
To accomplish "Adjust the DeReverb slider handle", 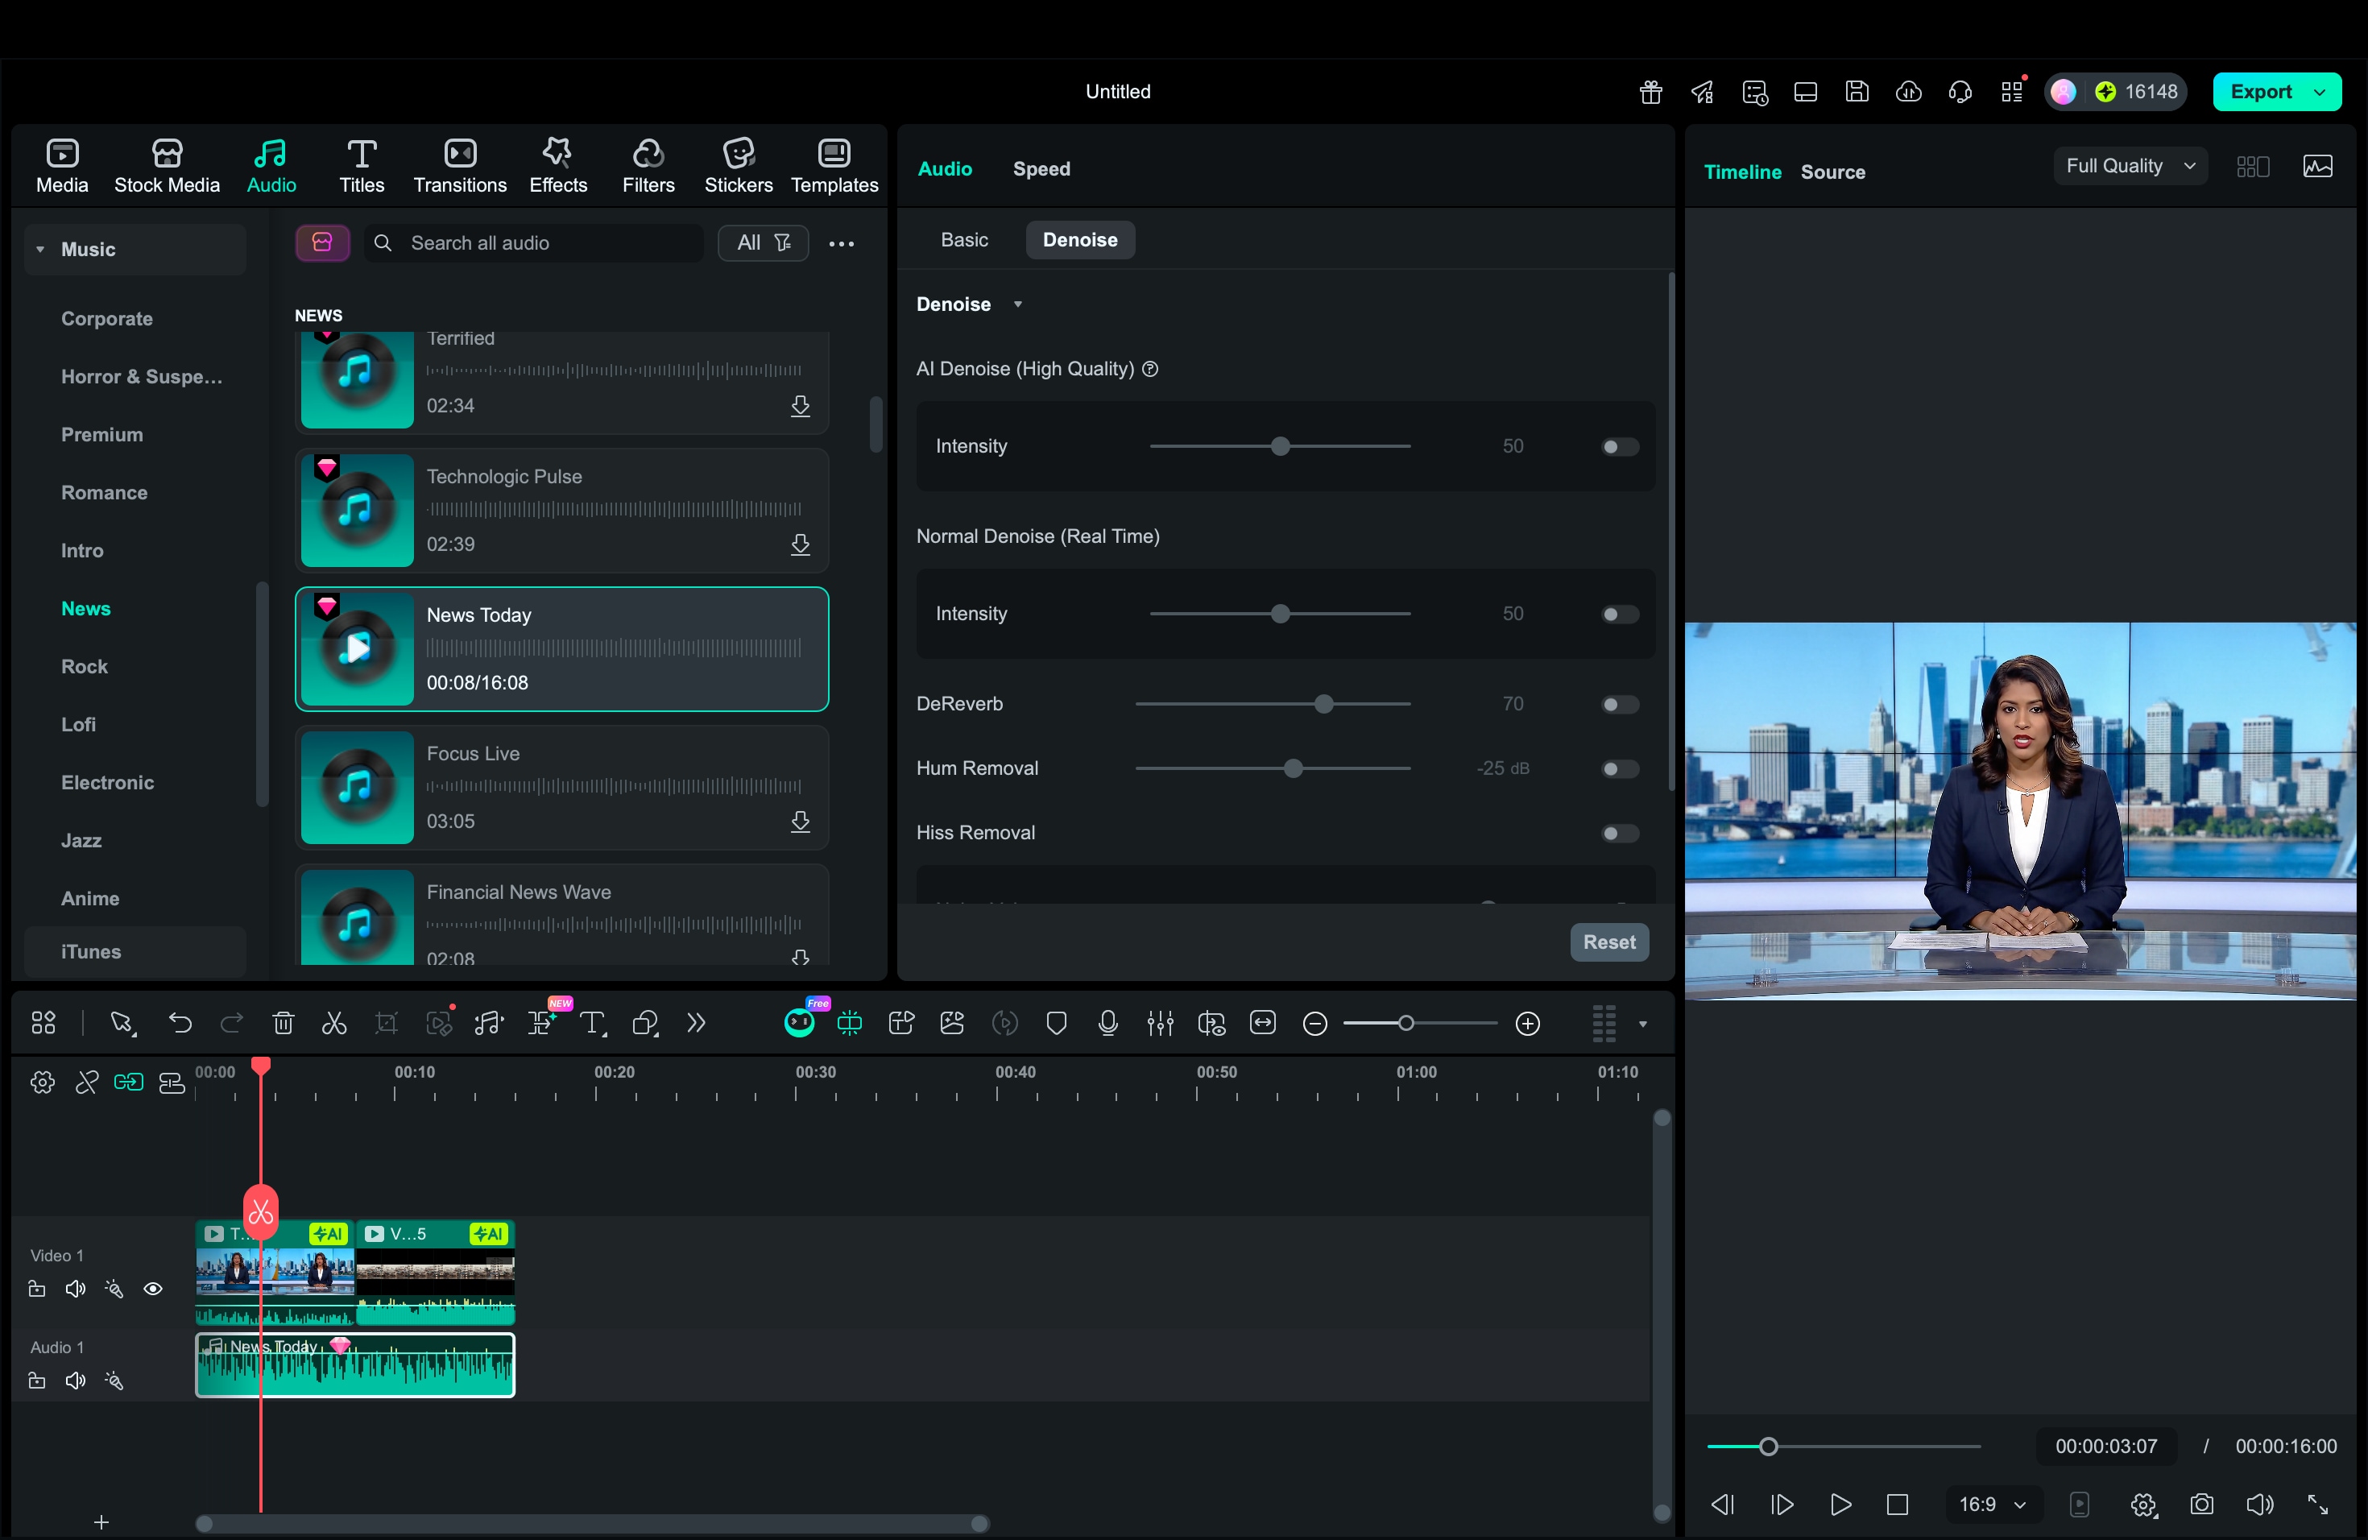I will (x=1323, y=704).
